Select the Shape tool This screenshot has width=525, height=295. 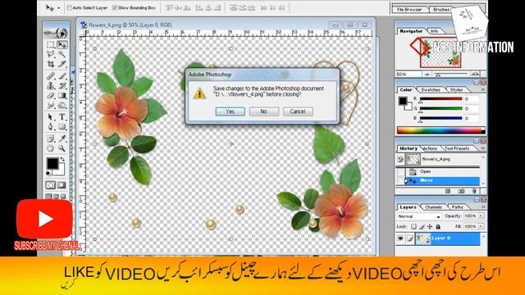pyautogui.click(x=62, y=127)
